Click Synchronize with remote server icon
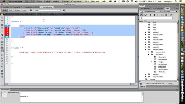 click(166, 15)
